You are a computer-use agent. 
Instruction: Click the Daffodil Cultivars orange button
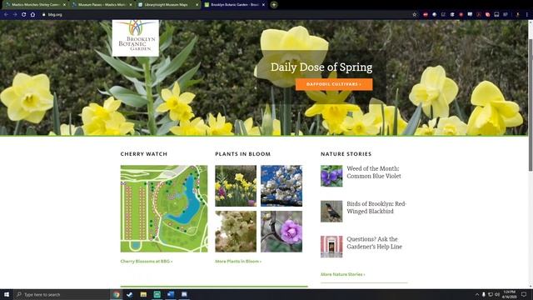(334, 84)
